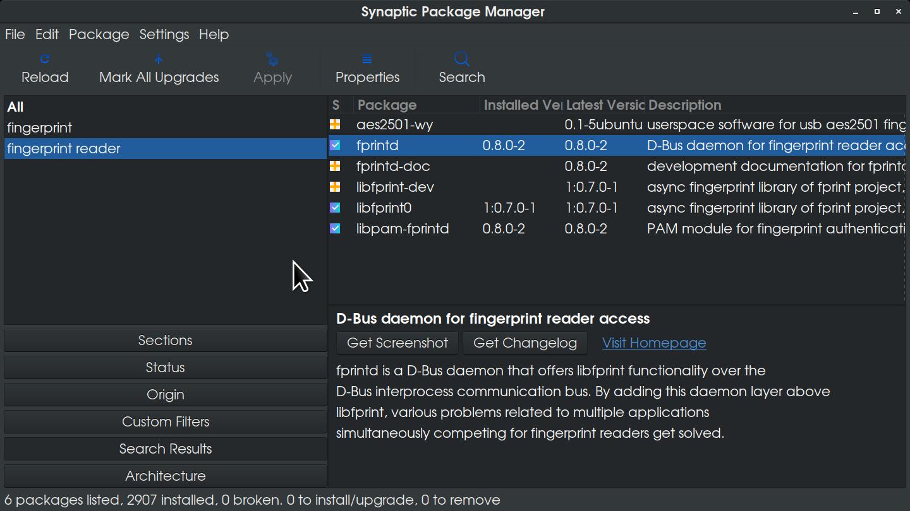
Task: Open Properties via its toolbar icon
Action: coord(367,59)
